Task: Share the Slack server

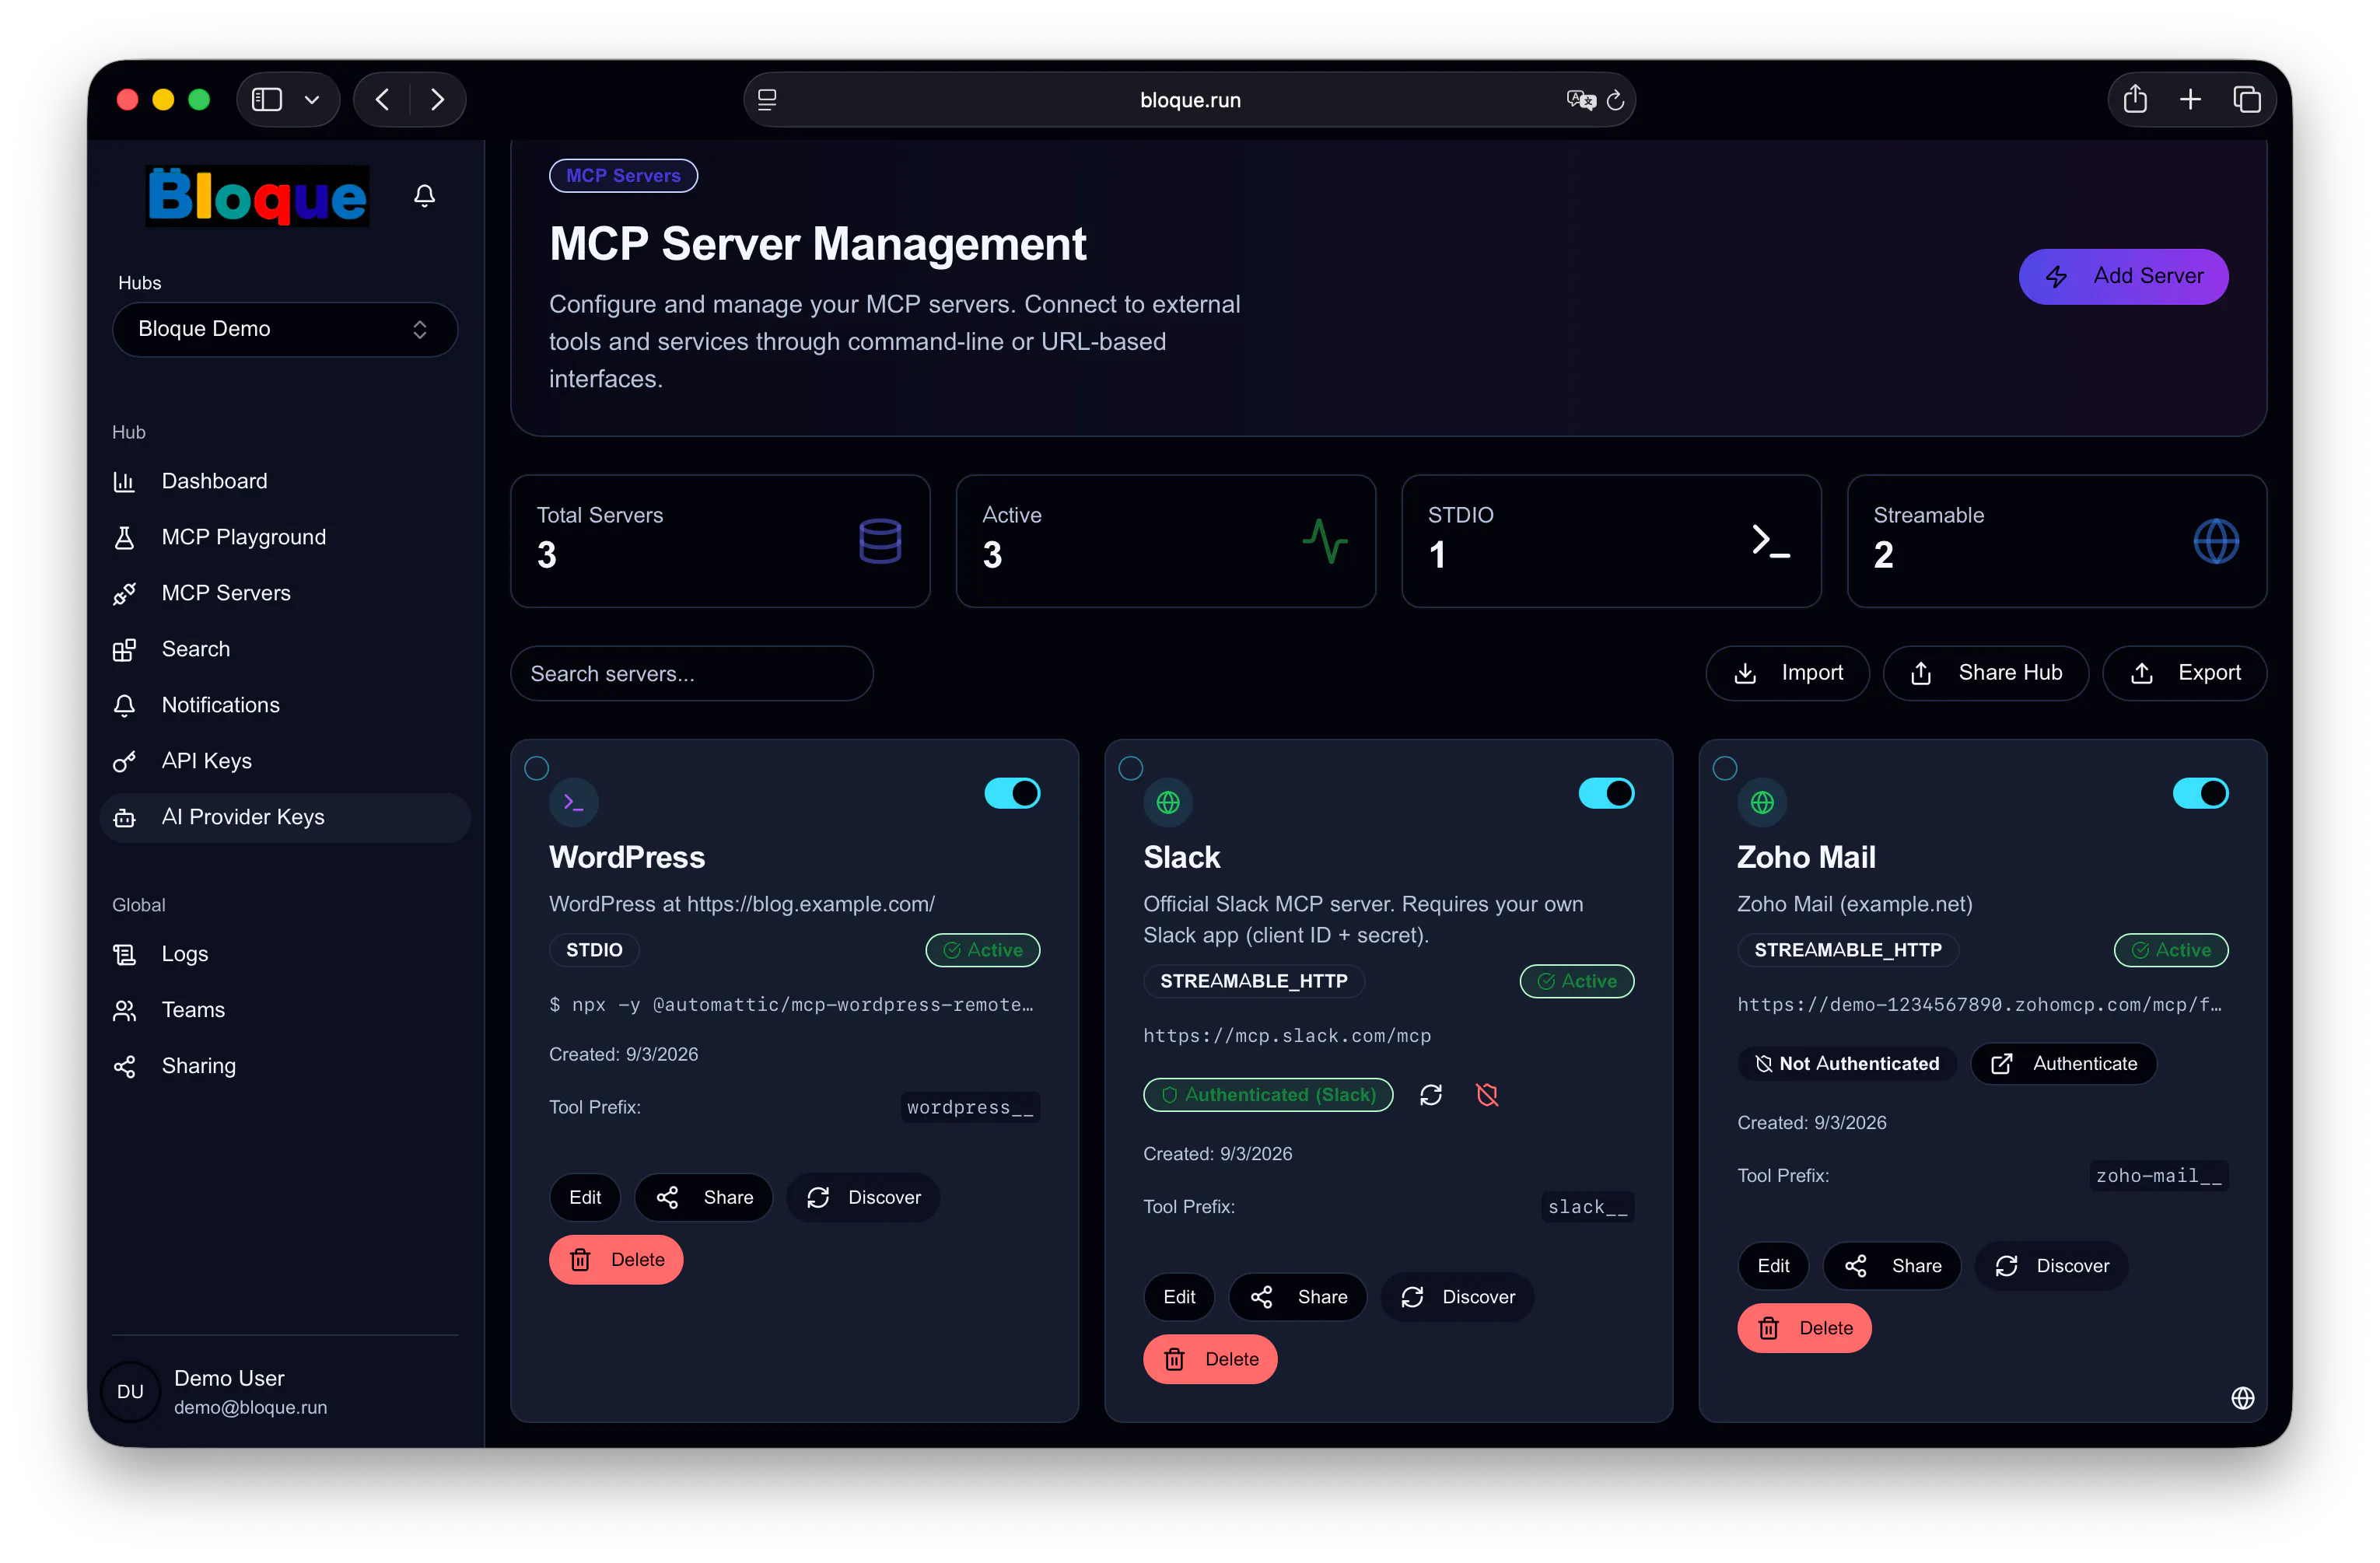Action: (x=1298, y=1297)
